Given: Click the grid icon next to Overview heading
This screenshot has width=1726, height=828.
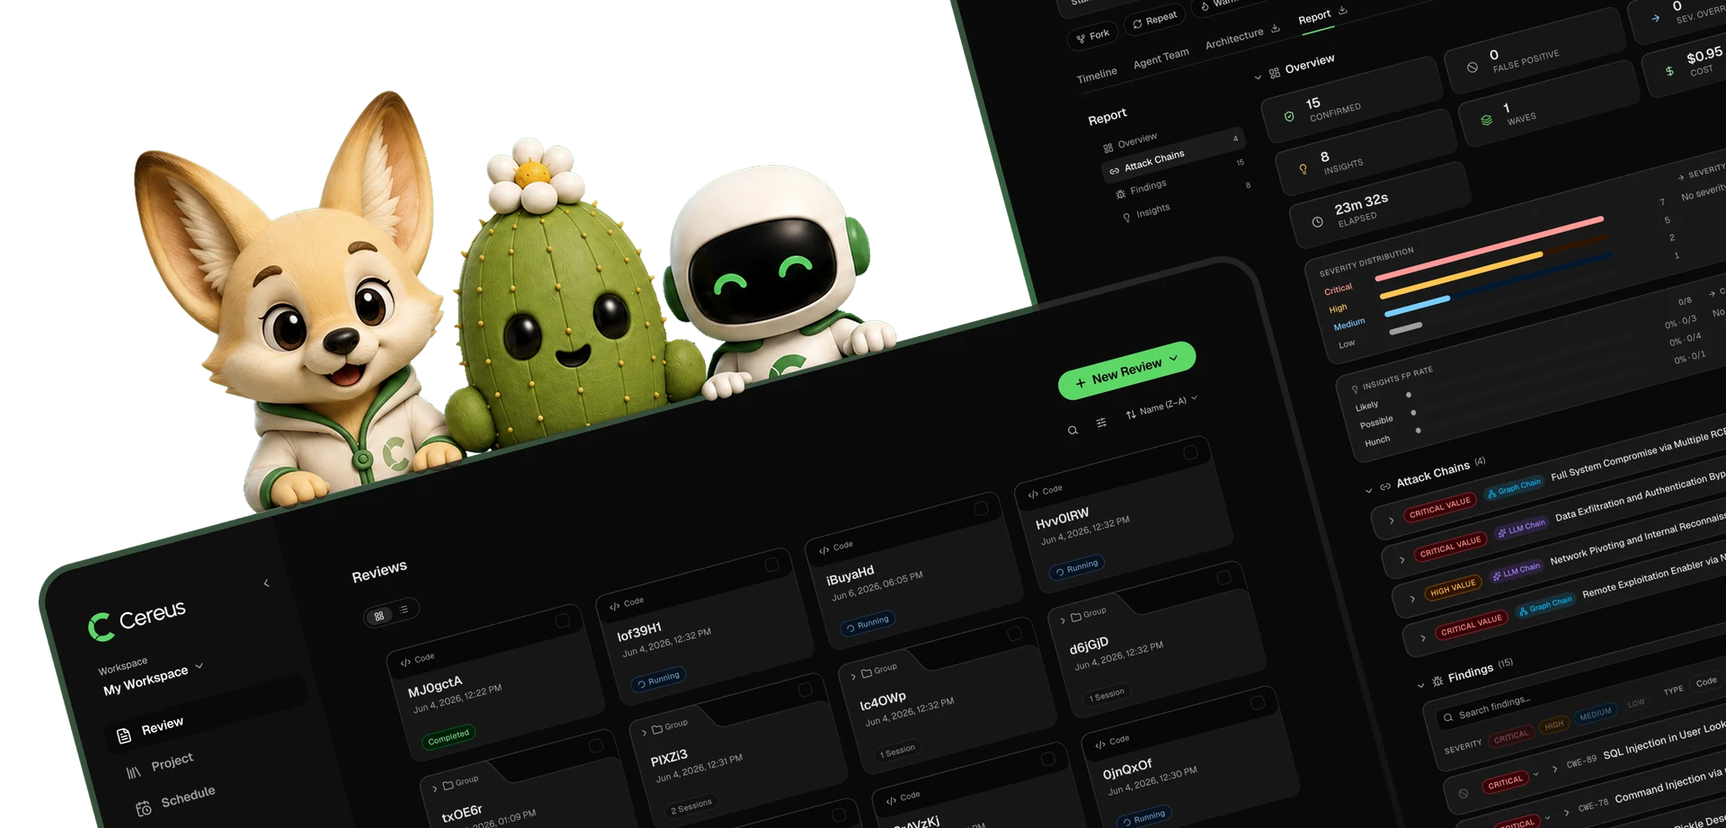Looking at the screenshot, I should click(x=1274, y=73).
